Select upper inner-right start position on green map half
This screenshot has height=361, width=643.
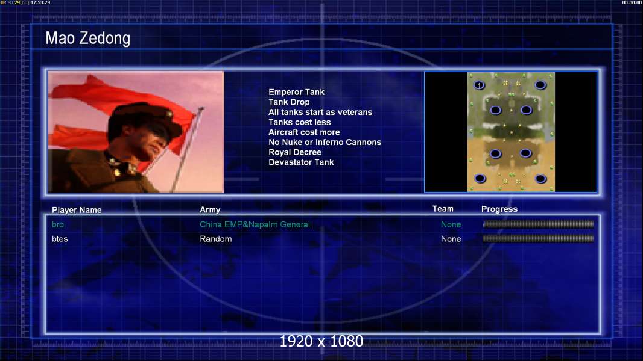coord(526,110)
